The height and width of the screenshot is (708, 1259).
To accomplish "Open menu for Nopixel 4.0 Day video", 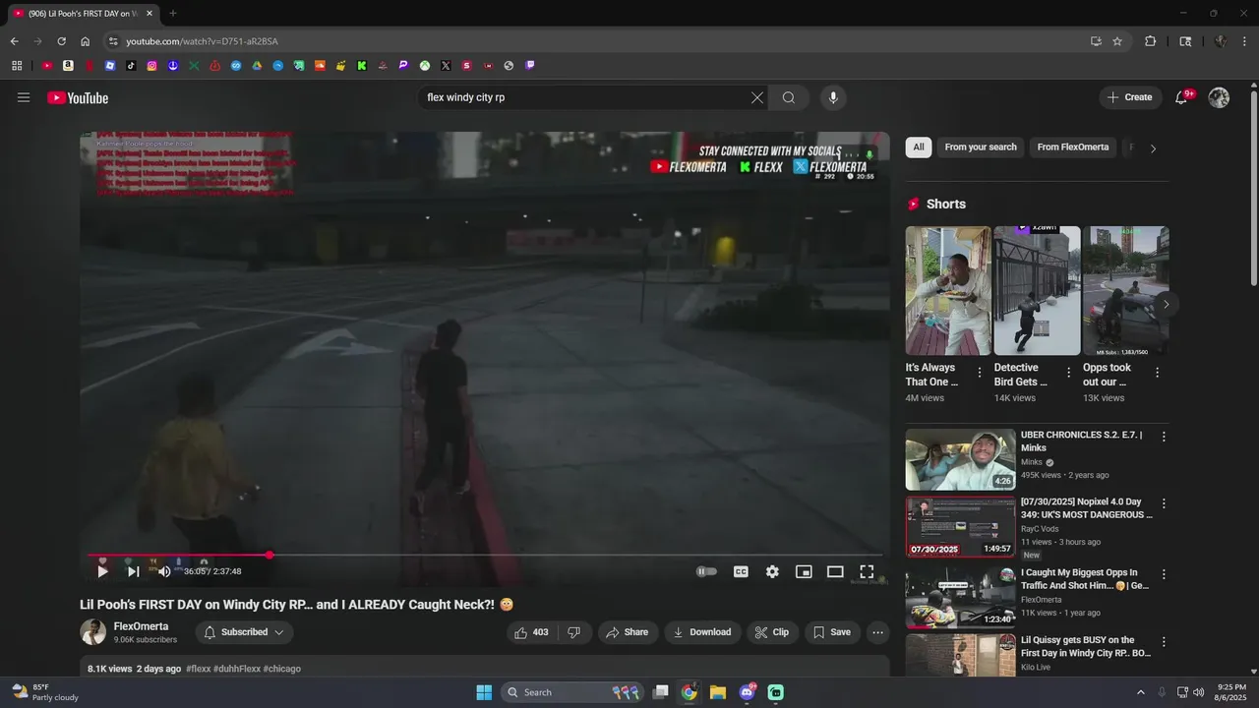I will pos(1164,503).
